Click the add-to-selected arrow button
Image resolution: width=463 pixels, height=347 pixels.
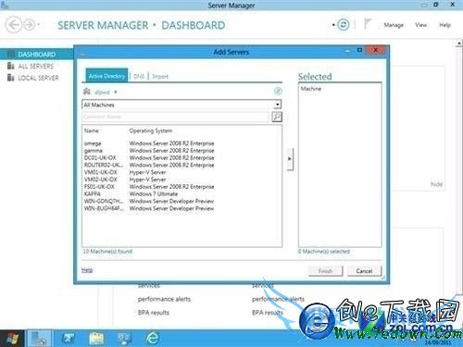(x=290, y=158)
